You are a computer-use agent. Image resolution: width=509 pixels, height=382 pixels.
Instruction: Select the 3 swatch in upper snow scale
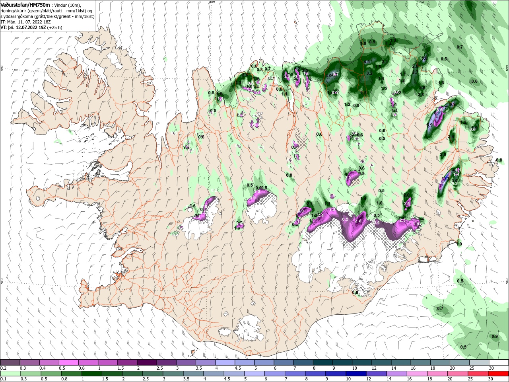tap(185, 363)
